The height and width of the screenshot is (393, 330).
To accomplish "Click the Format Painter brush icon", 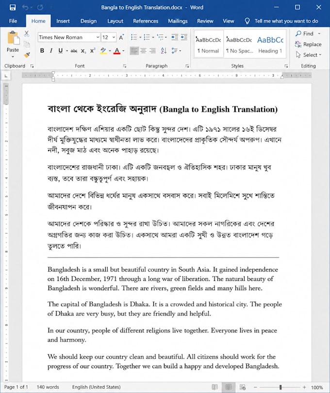I will (x=27, y=55).
